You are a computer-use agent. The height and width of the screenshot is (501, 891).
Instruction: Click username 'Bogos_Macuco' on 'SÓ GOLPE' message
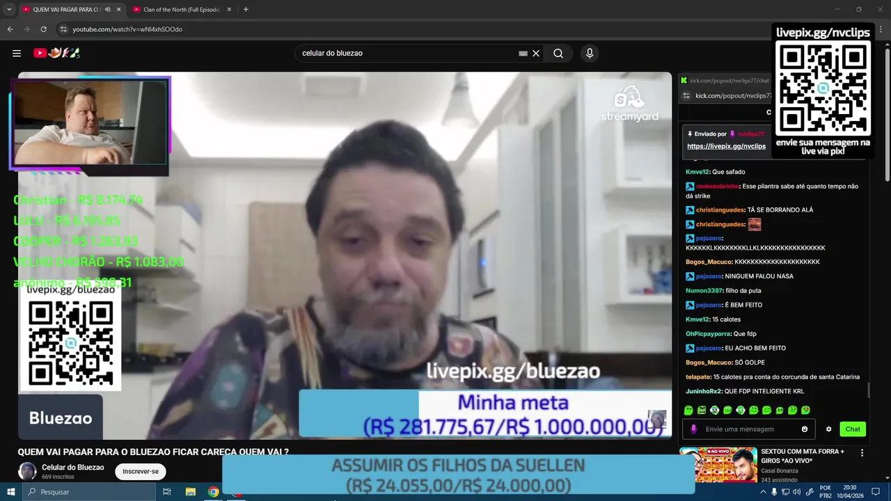point(709,363)
